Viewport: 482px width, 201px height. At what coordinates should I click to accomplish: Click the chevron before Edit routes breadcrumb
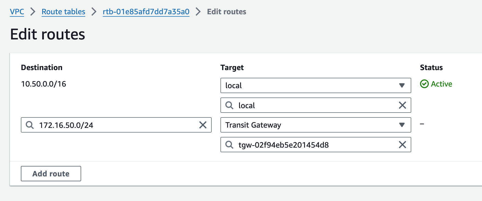coord(198,12)
